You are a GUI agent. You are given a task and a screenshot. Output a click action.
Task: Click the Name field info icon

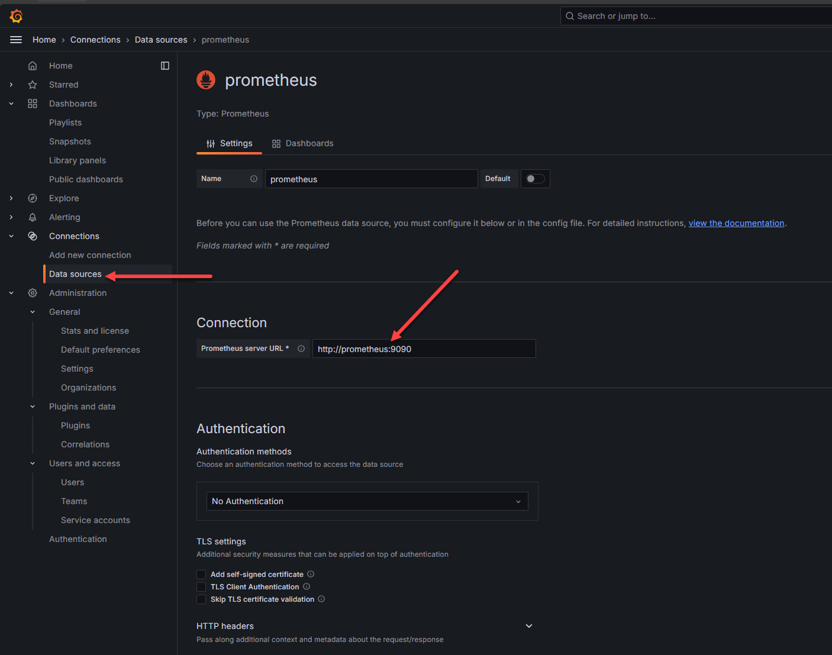click(x=254, y=179)
